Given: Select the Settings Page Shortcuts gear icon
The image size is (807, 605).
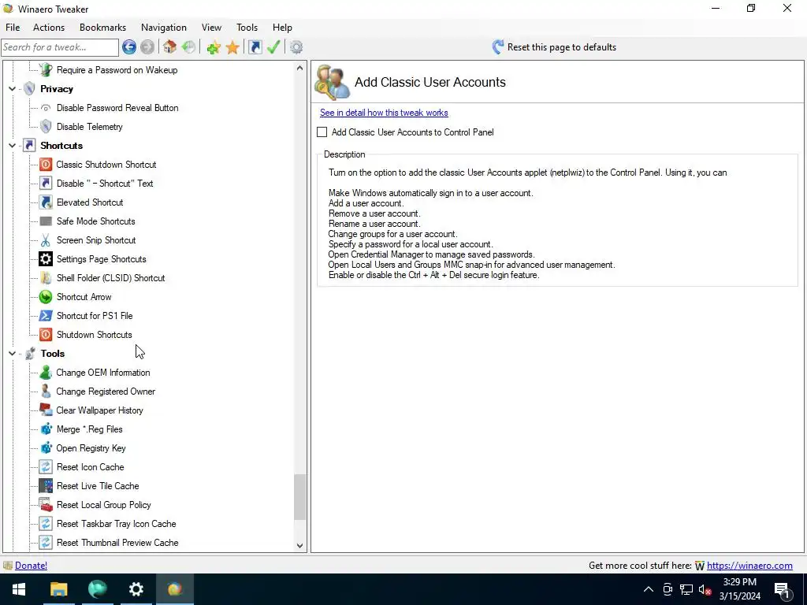Looking at the screenshot, I should click(46, 258).
